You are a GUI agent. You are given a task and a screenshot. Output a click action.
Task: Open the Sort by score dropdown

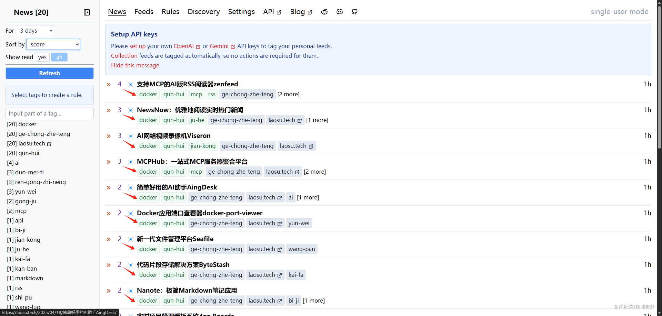53,44
